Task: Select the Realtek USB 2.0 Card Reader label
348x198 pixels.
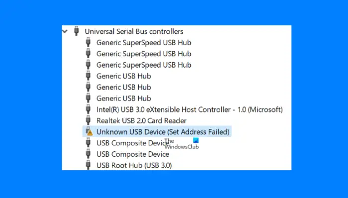Action: pyautogui.click(x=141, y=121)
